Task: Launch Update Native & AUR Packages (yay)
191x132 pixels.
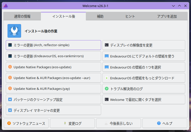Action: (53, 89)
